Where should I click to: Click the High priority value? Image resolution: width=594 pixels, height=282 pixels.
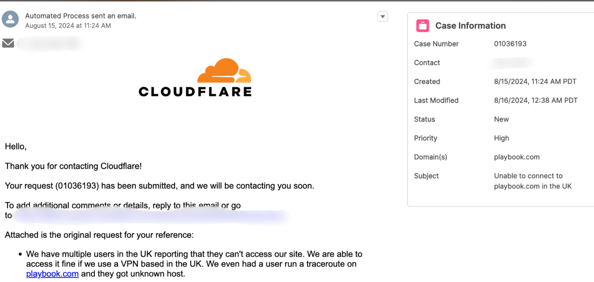tap(501, 138)
